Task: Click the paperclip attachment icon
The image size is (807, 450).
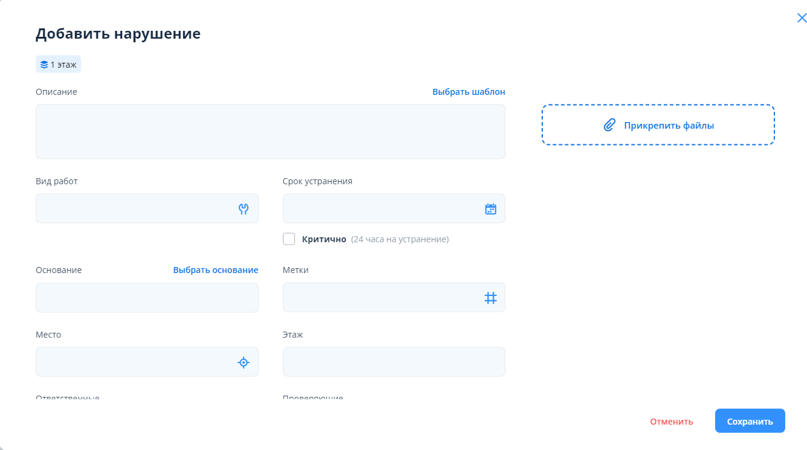Action: [x=609, y=126]
